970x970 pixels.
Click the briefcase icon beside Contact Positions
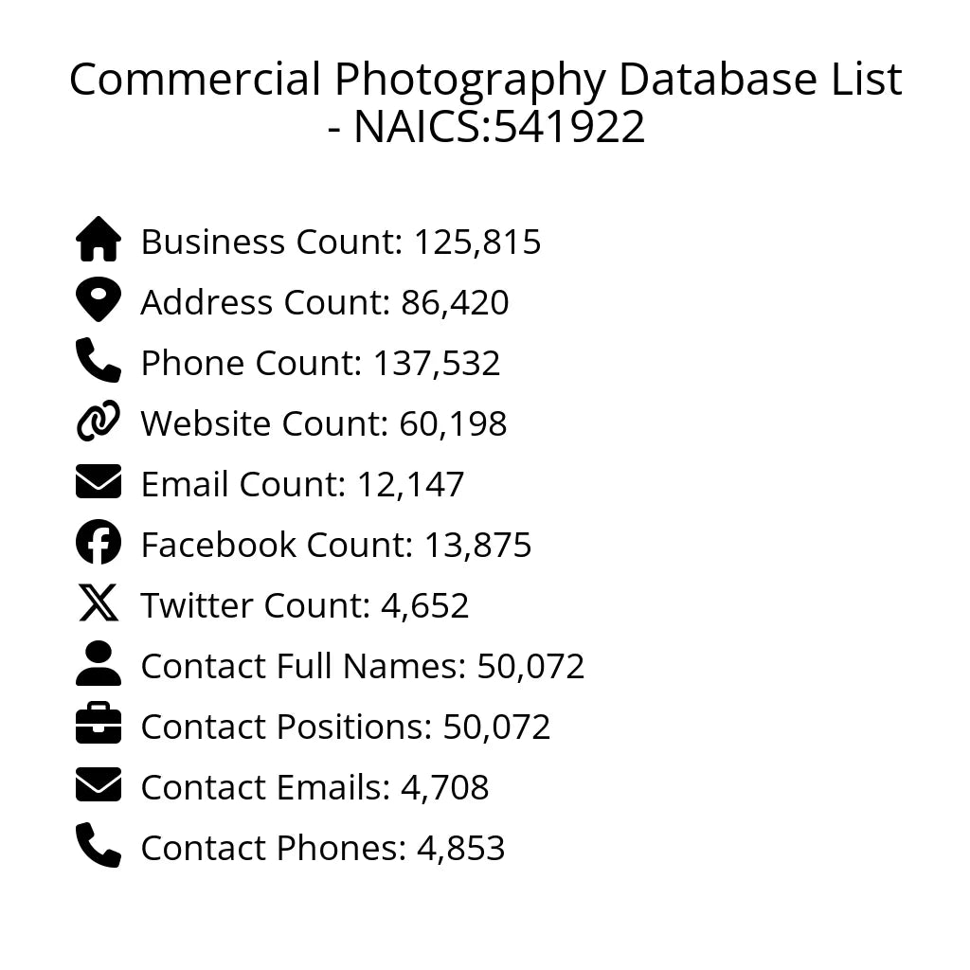[x=99, y=725]
